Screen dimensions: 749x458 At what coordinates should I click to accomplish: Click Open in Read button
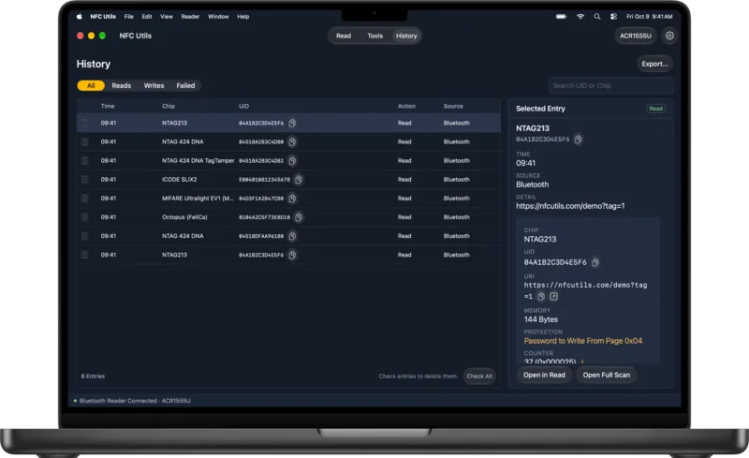click(544, 375)
